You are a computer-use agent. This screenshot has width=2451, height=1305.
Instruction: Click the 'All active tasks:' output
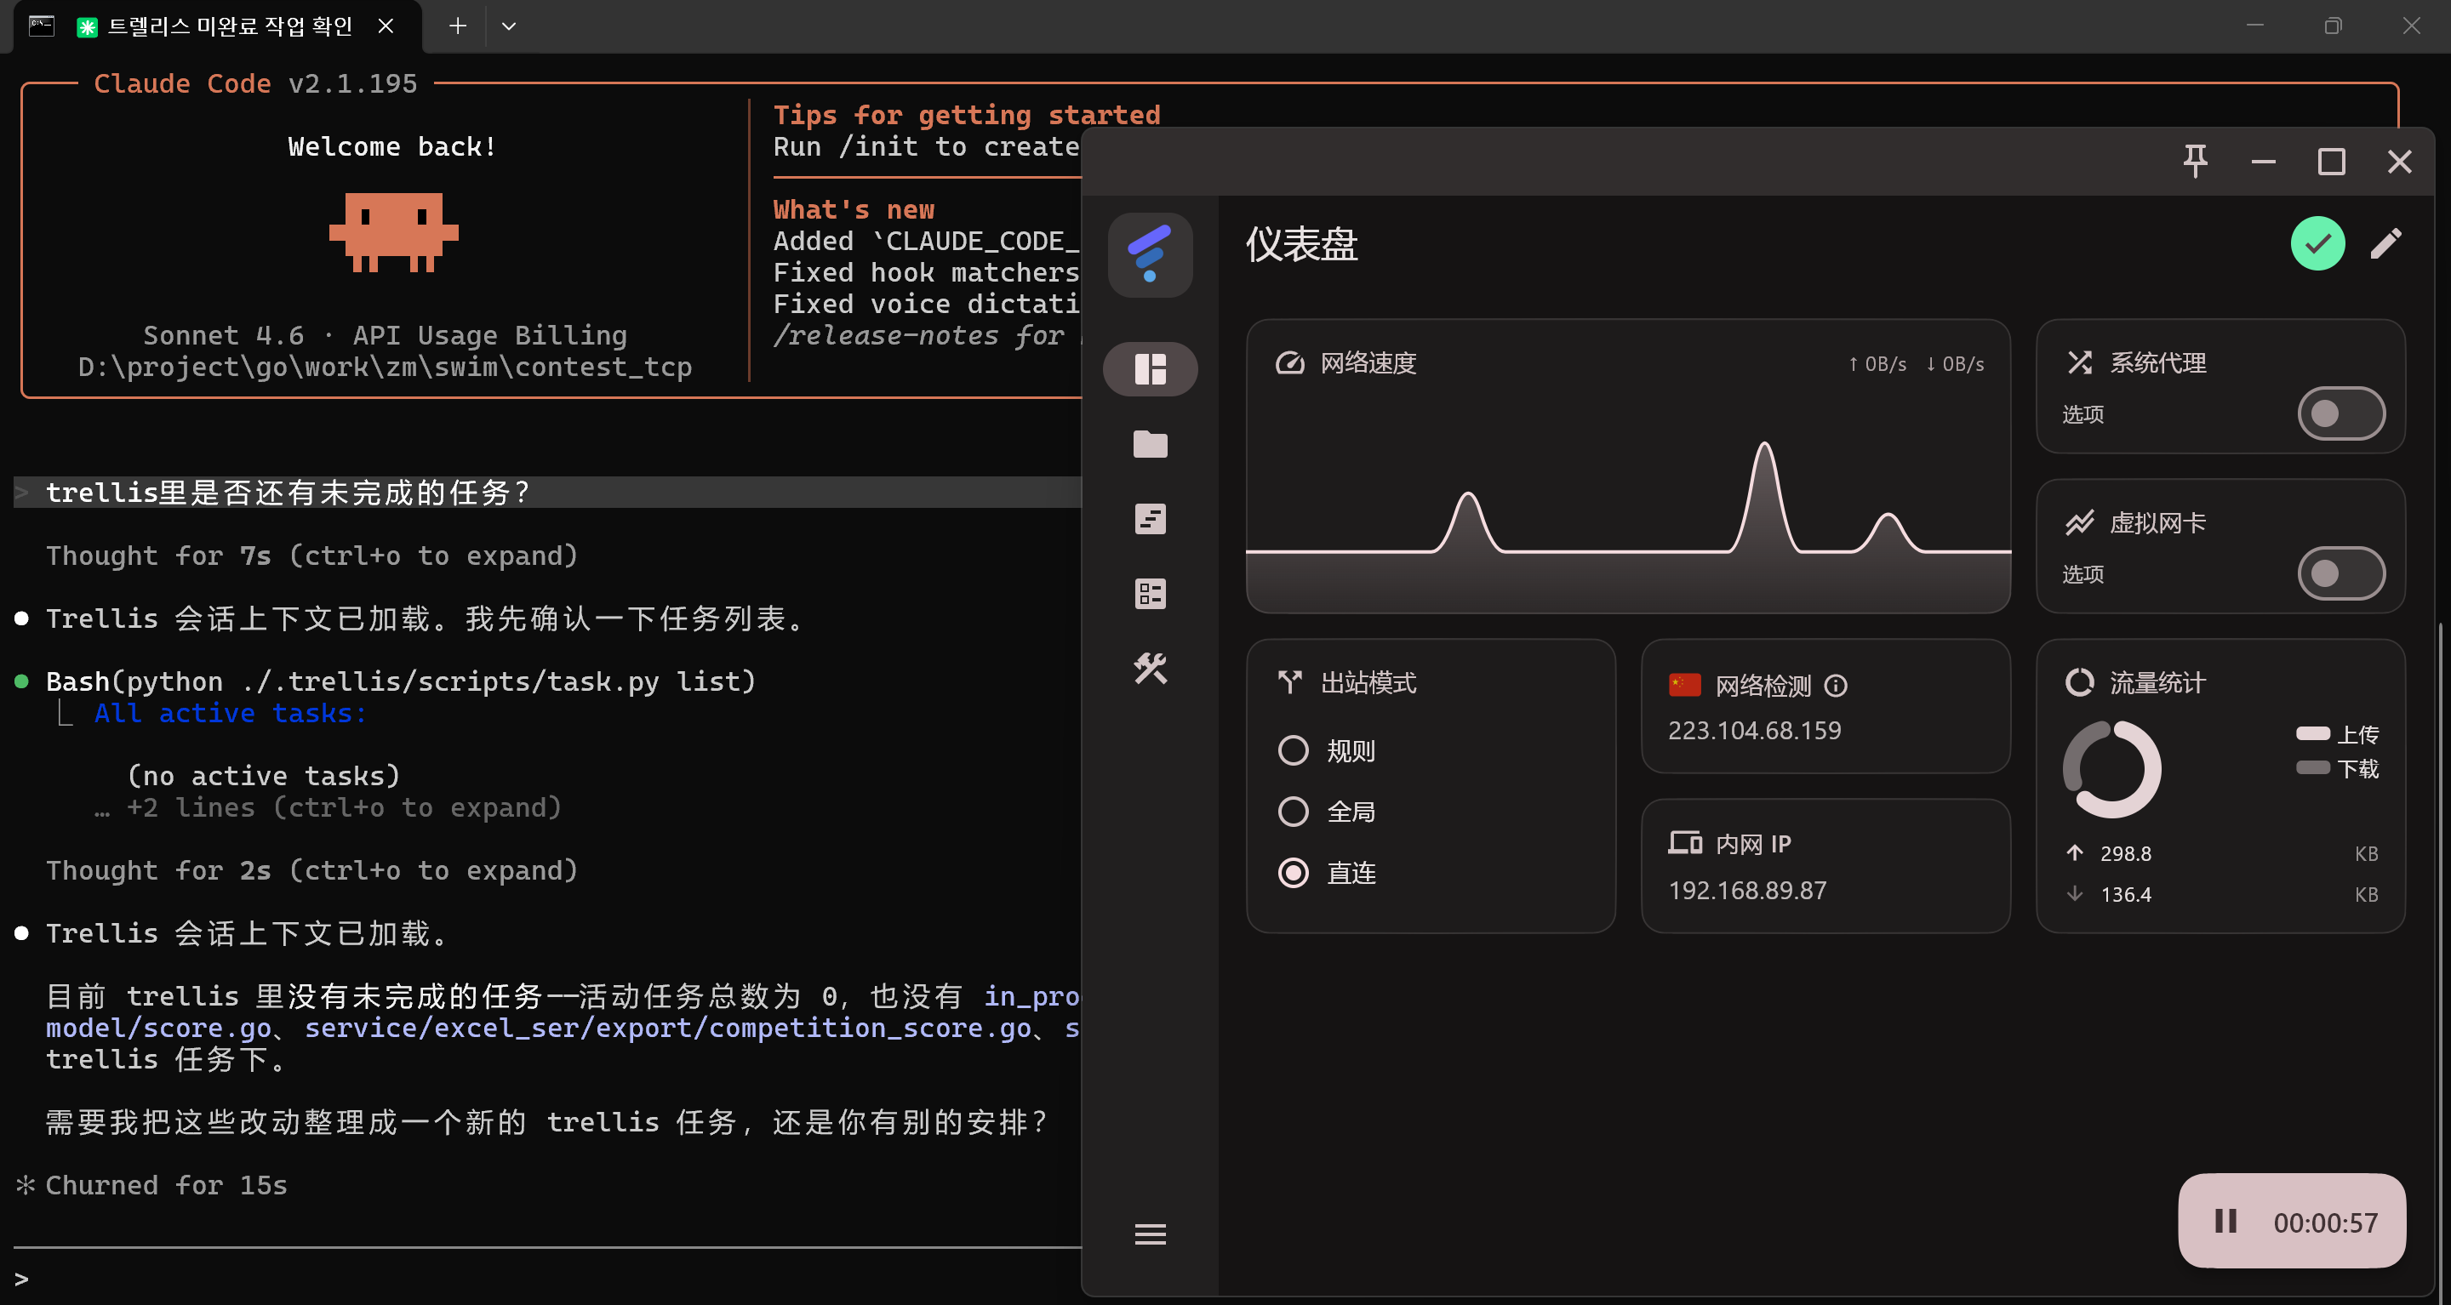point(231,714)
